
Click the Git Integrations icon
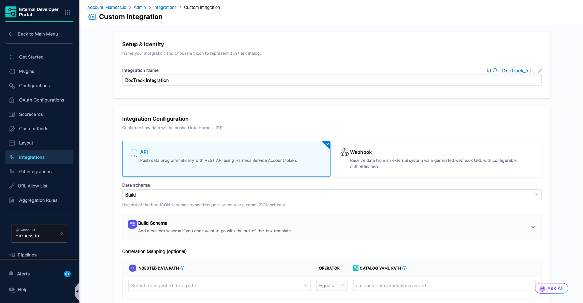pos(12,172)
